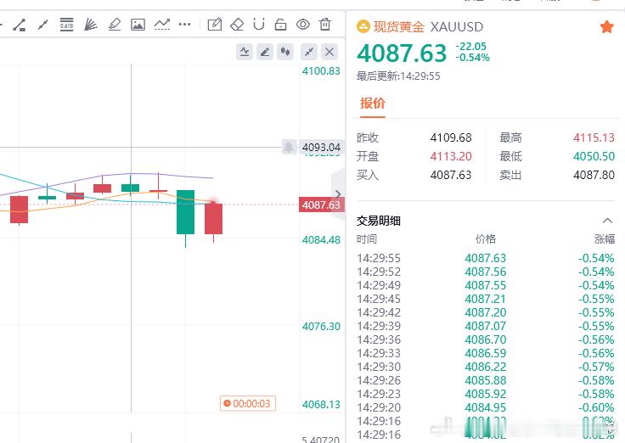The width and height of the screenshot is (625, 443).
Task: Click the main quote price 4087.63
Action: tap(402, 53)
